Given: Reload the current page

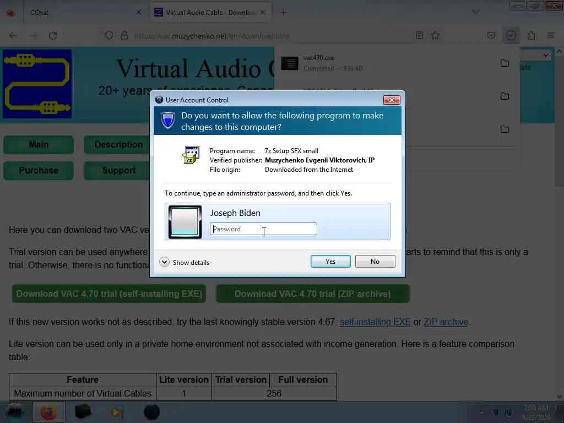Looking at the screenshot, I should coord(53,36).
